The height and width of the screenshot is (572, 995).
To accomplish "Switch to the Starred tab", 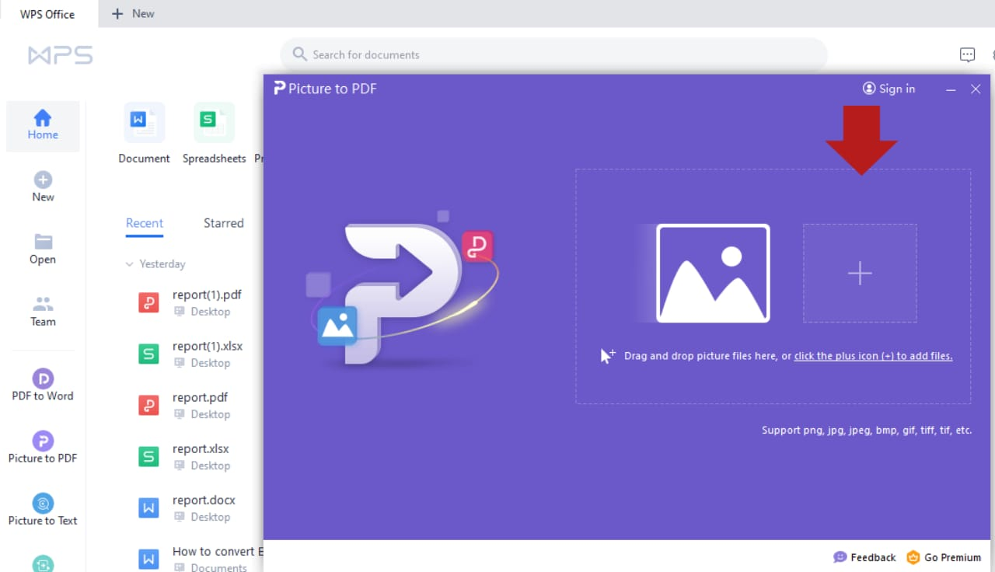I will point(224,223).
